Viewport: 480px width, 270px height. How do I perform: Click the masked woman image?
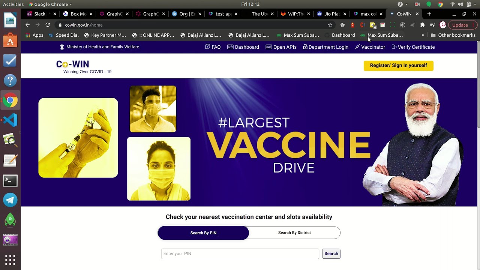pos(159,169)
